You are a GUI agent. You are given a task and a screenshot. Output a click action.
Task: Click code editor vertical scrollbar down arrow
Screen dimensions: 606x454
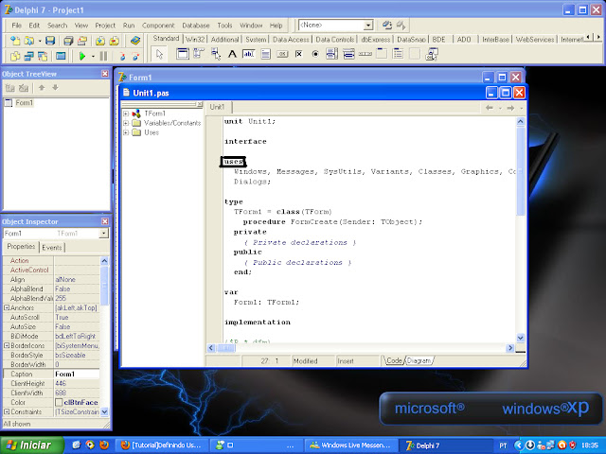coord(520,338)
